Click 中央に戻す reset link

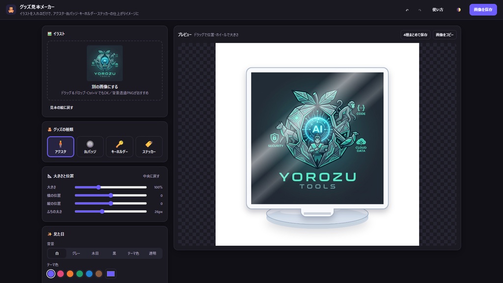point(151,176)
